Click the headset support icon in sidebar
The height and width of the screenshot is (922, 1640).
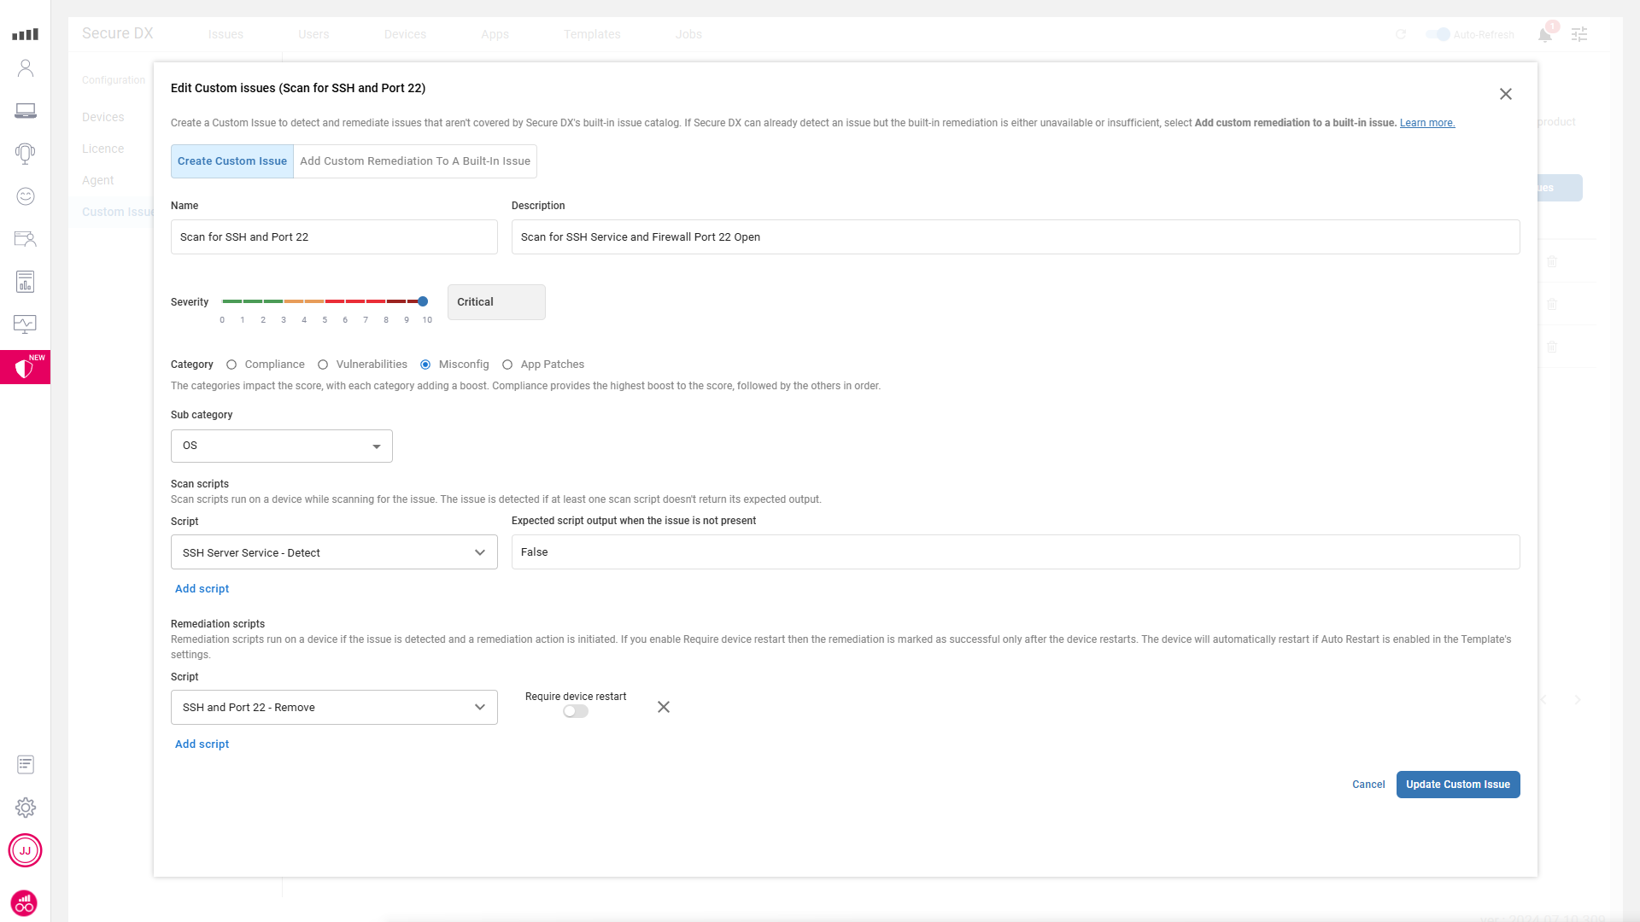[26, 154]
